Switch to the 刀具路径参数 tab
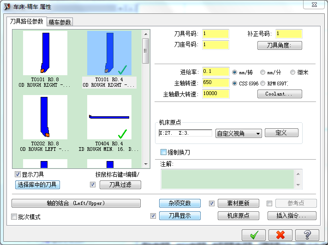 coord(26,21)
